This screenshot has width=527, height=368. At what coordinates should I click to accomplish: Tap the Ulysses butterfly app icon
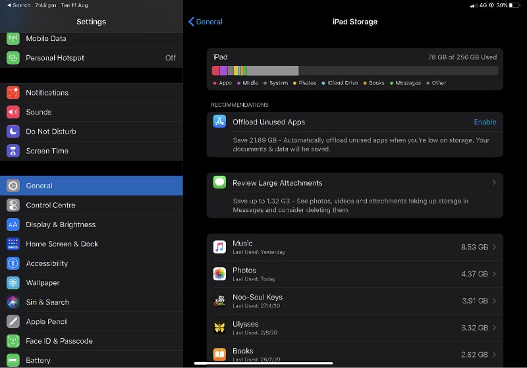[x=219, y=328]
